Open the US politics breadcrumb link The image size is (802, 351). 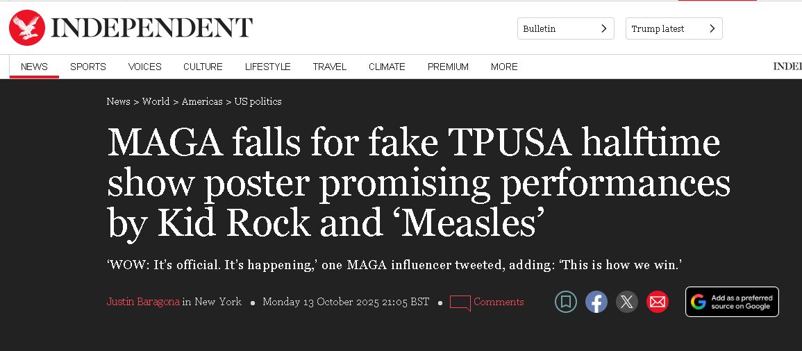[x=258, y=101]
